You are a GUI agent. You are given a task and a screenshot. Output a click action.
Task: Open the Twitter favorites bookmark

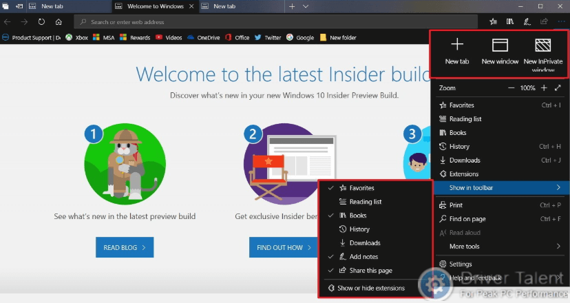point(268,37)
